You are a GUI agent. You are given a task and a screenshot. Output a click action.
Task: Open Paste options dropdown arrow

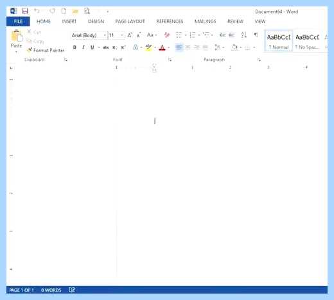(x=17, y=52)
